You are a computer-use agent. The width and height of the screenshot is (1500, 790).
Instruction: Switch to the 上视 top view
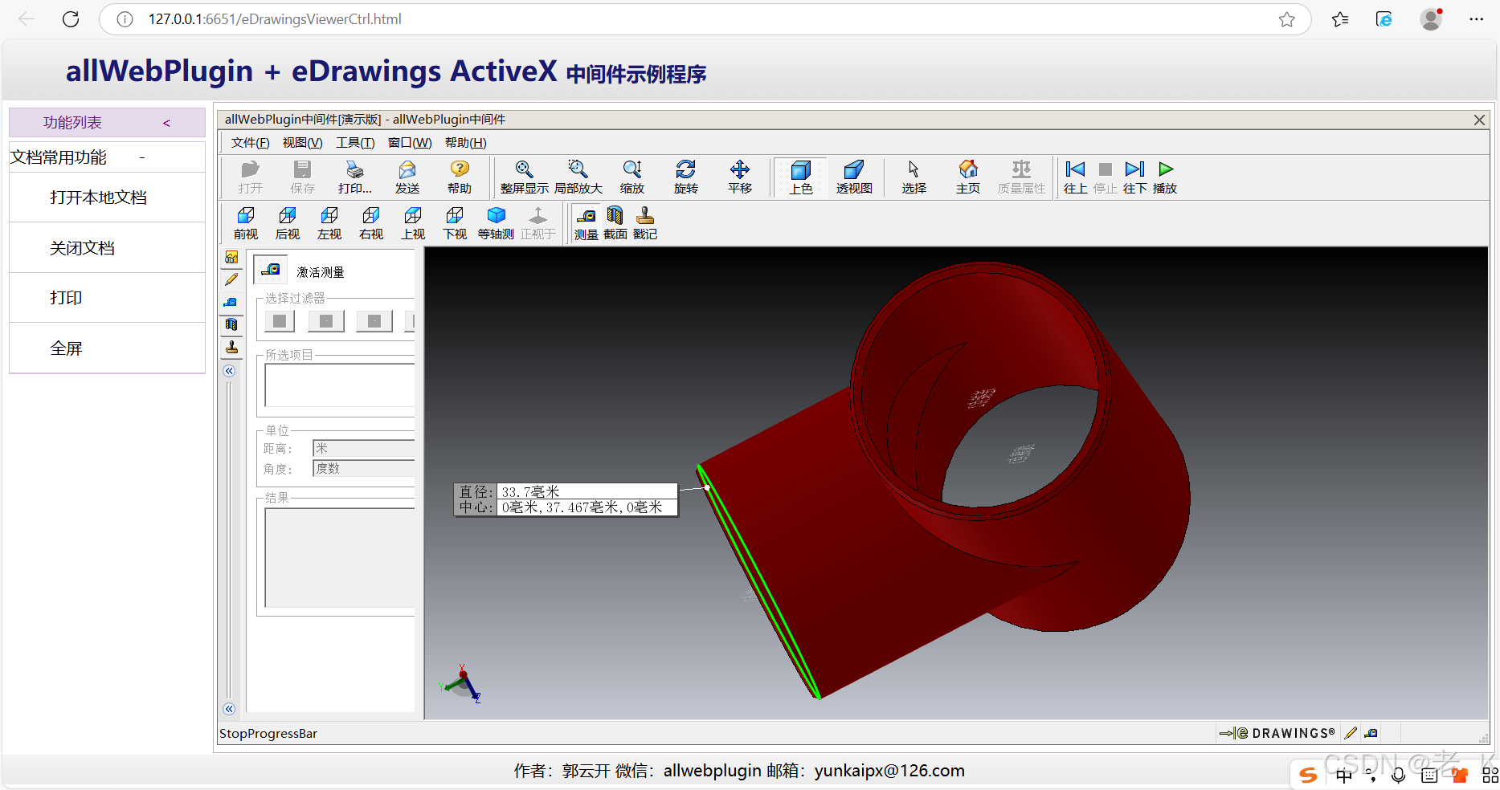[x=413, y=223]
